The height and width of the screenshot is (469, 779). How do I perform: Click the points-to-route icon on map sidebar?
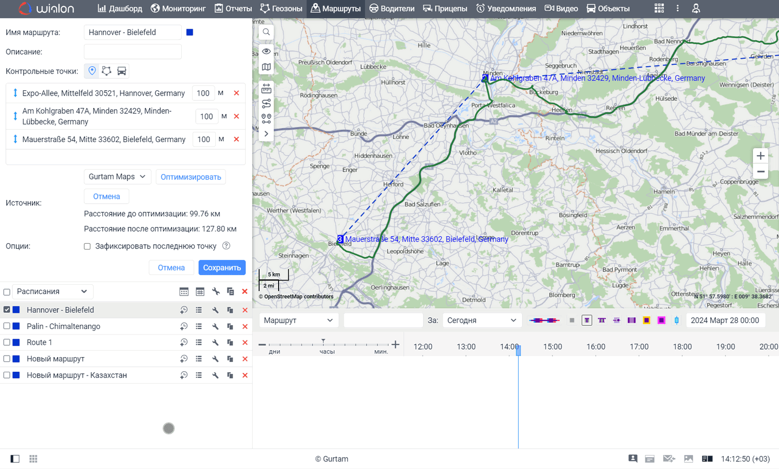pos(266,118)
